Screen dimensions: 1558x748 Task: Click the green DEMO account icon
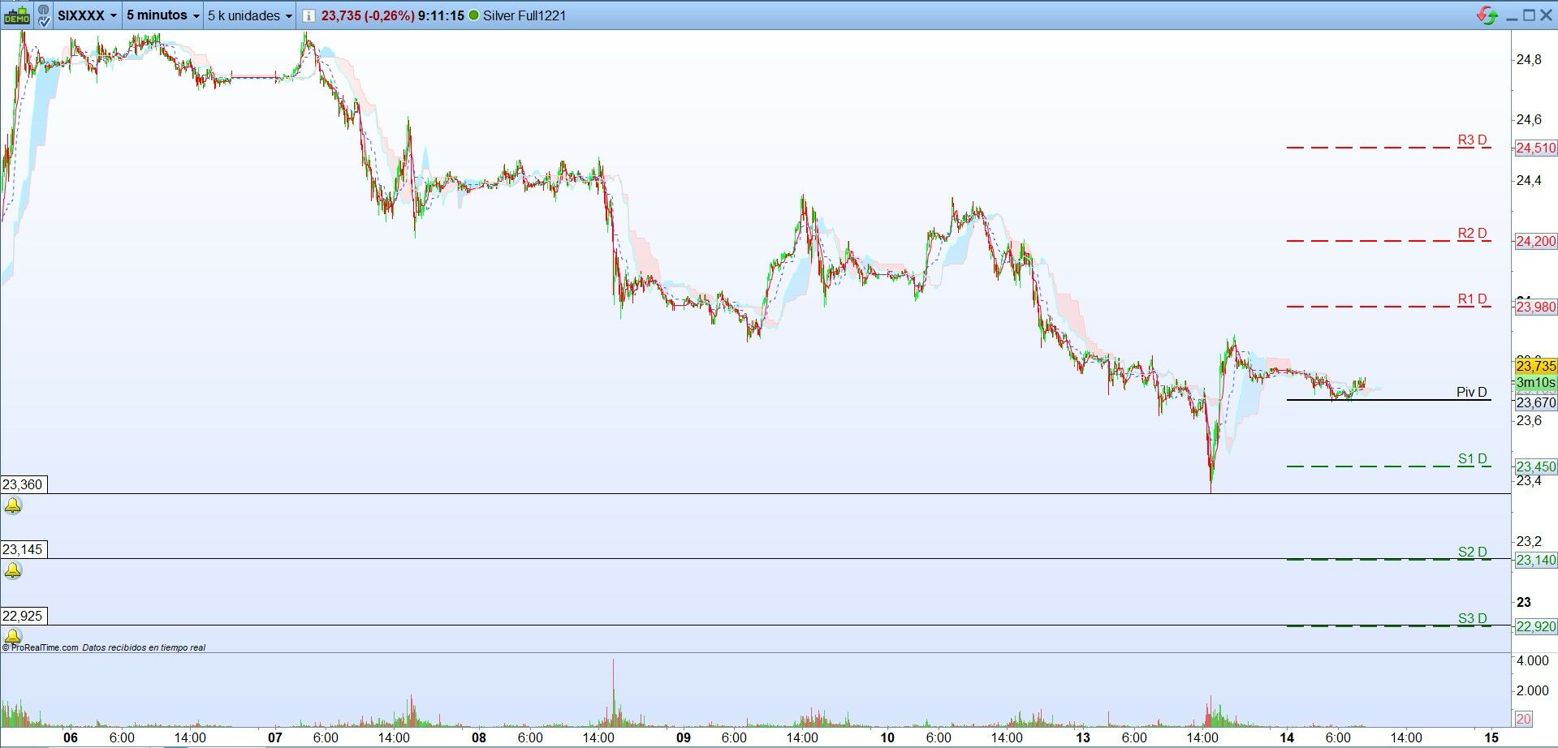point(16,15)
